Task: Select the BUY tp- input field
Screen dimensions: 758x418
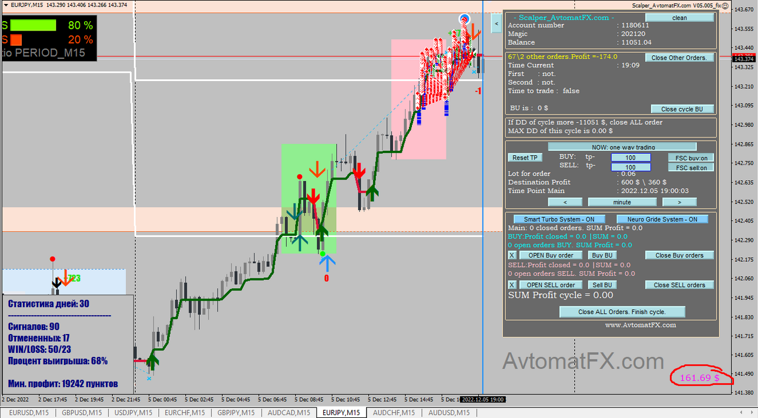Action: 630,157
